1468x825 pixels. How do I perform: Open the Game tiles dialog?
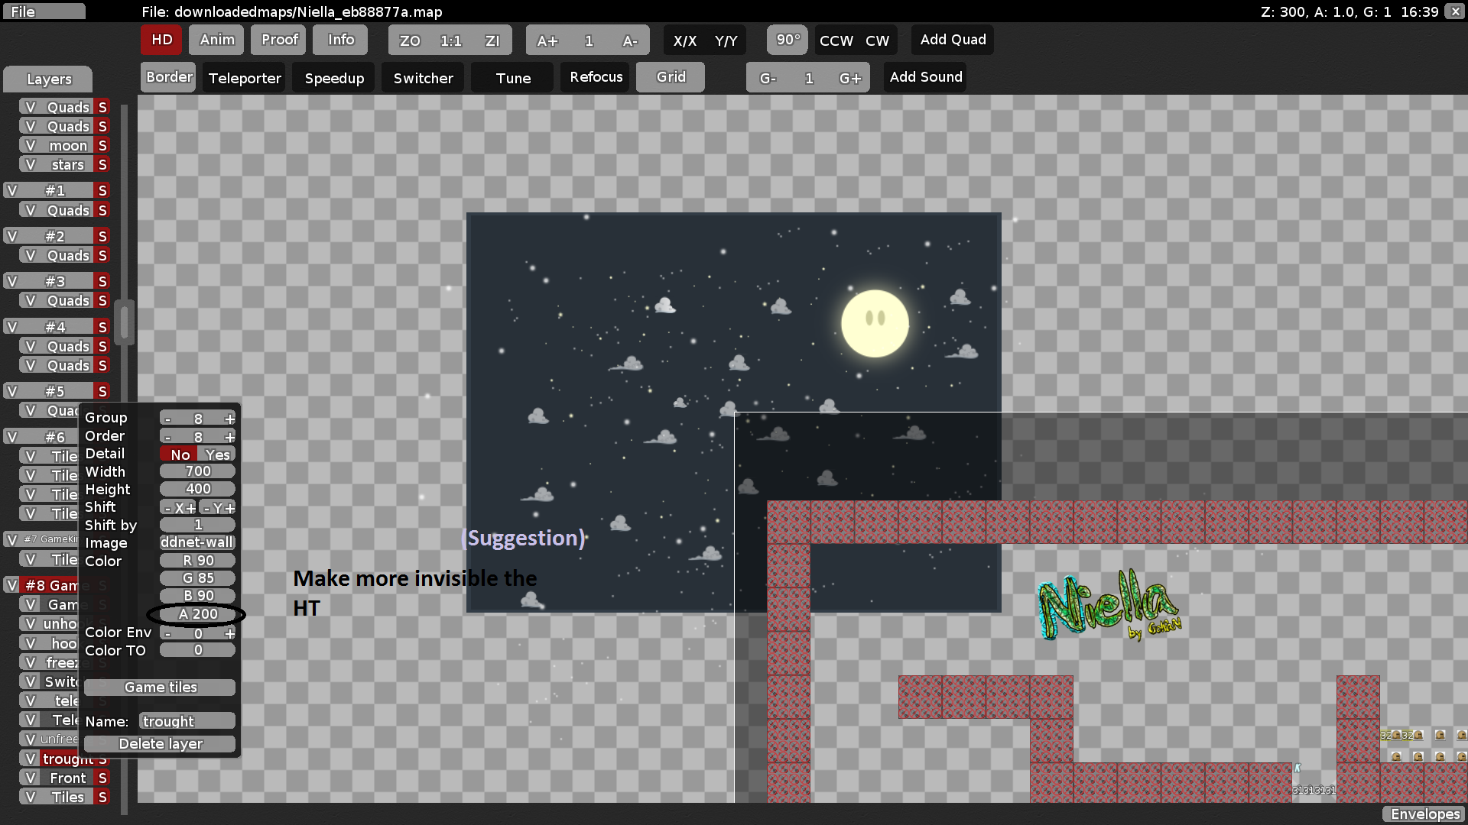click(159, 687)
